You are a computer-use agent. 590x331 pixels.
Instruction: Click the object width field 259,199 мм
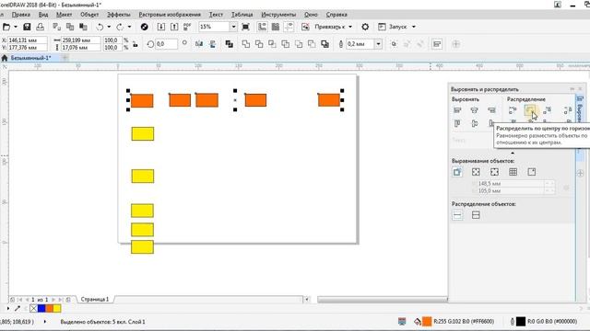tap(81, 40)
